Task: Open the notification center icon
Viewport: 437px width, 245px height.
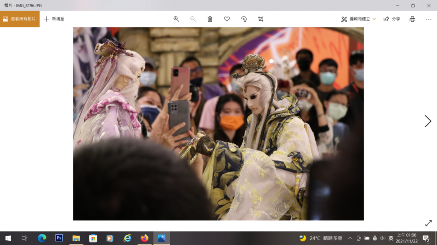Action: click(x=426, y=238)
